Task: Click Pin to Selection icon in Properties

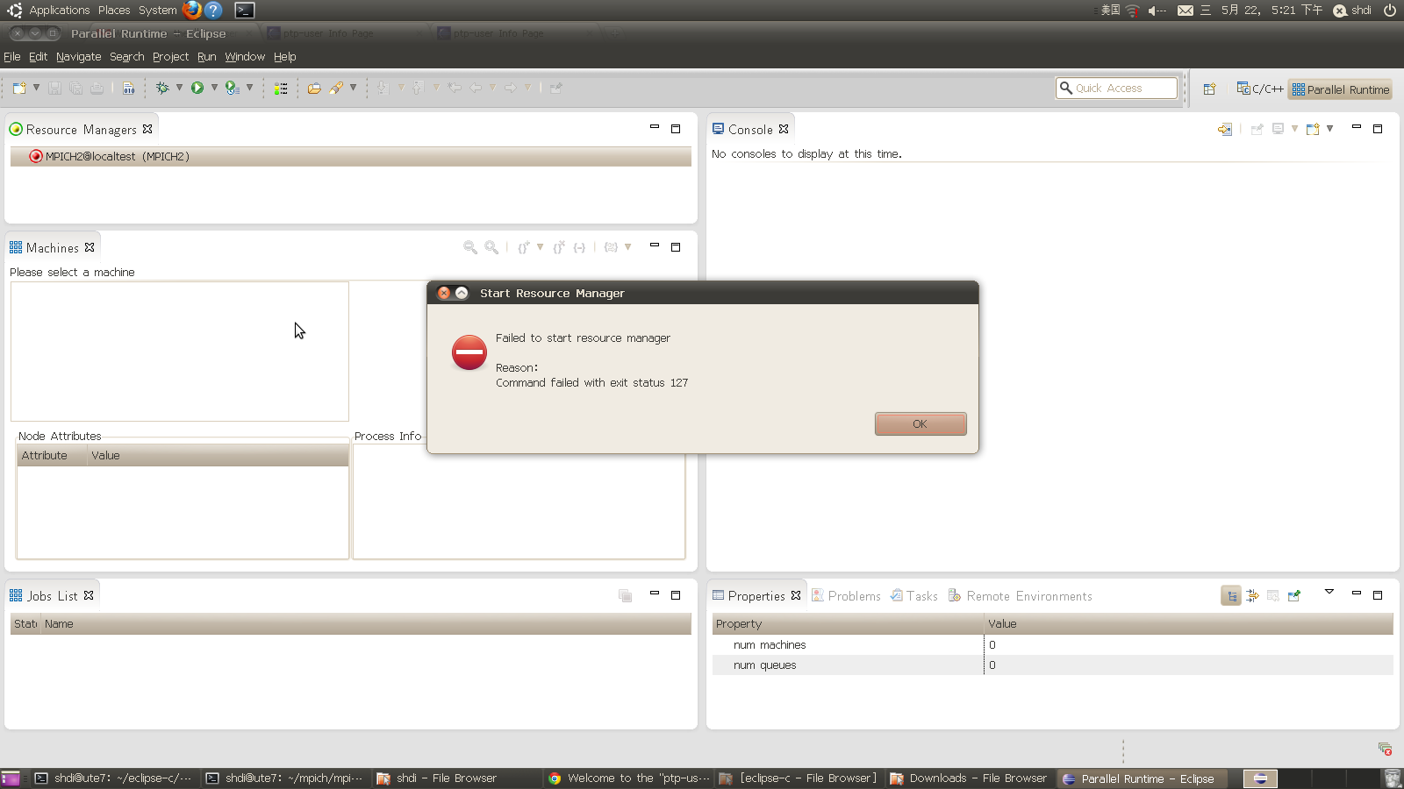Action: coord(1294,596)
